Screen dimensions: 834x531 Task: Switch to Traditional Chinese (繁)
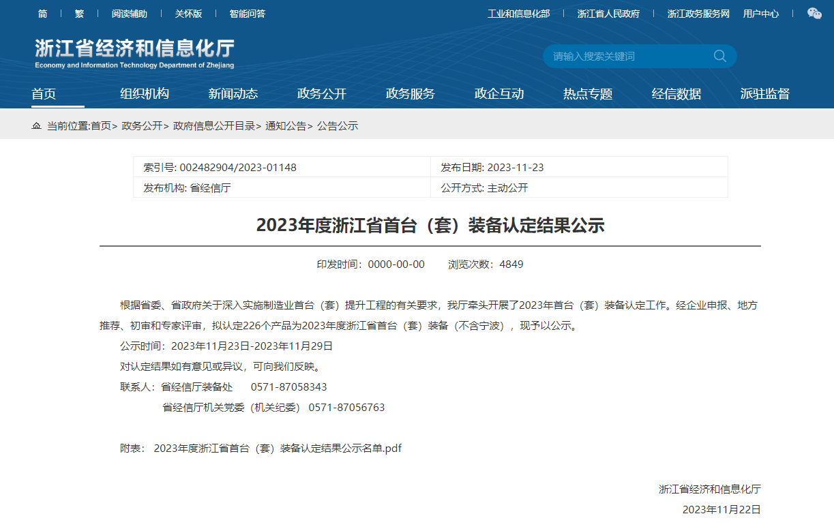pos(79,14)
